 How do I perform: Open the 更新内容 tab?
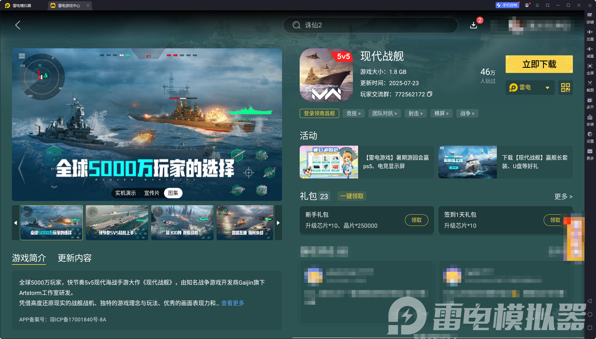75,258
